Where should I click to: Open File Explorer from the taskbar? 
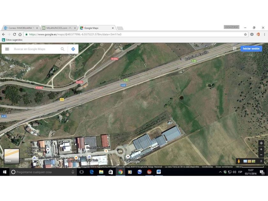click(101, 172)
